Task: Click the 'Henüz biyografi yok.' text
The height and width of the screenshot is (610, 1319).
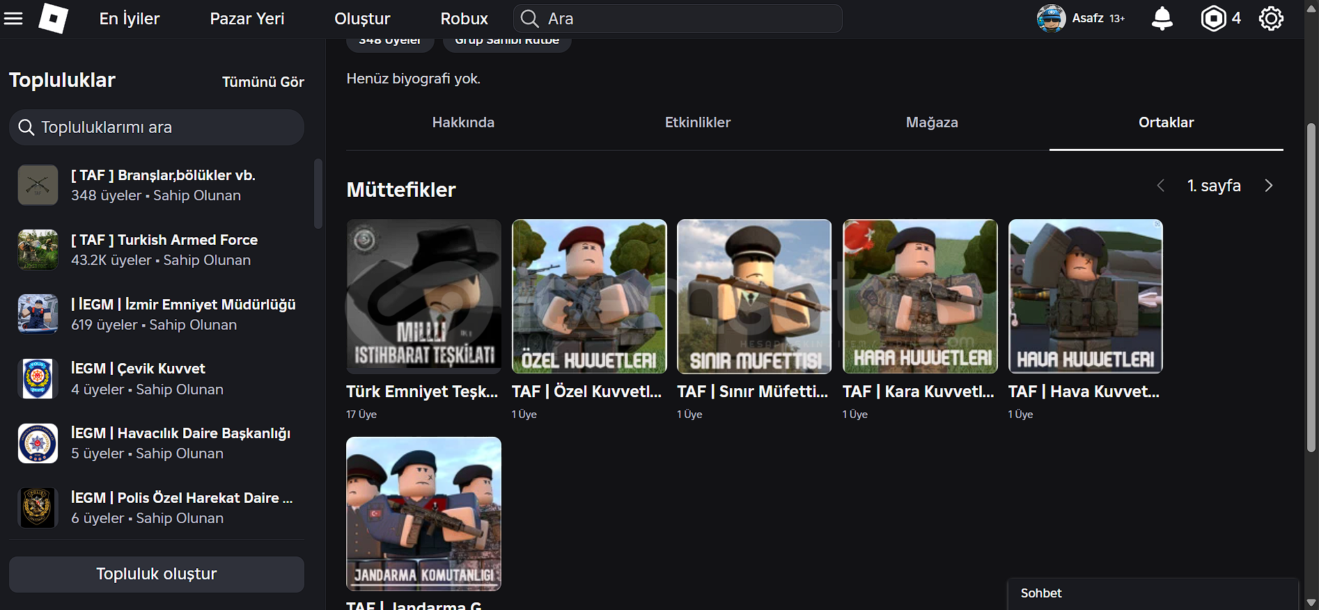Action: click(414, 79)
